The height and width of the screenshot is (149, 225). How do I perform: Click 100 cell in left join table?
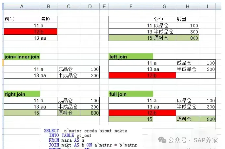(207, 63)
